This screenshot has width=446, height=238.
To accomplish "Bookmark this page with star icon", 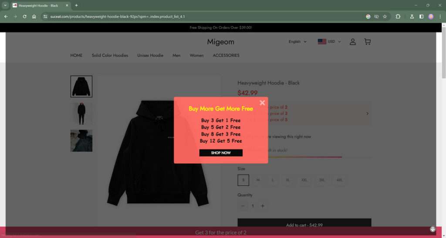I will 385,17.
